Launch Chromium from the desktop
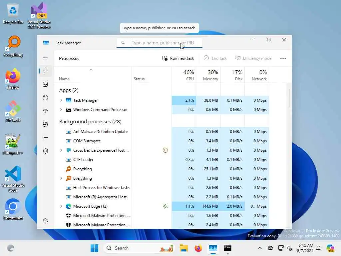 coord(13,209)
